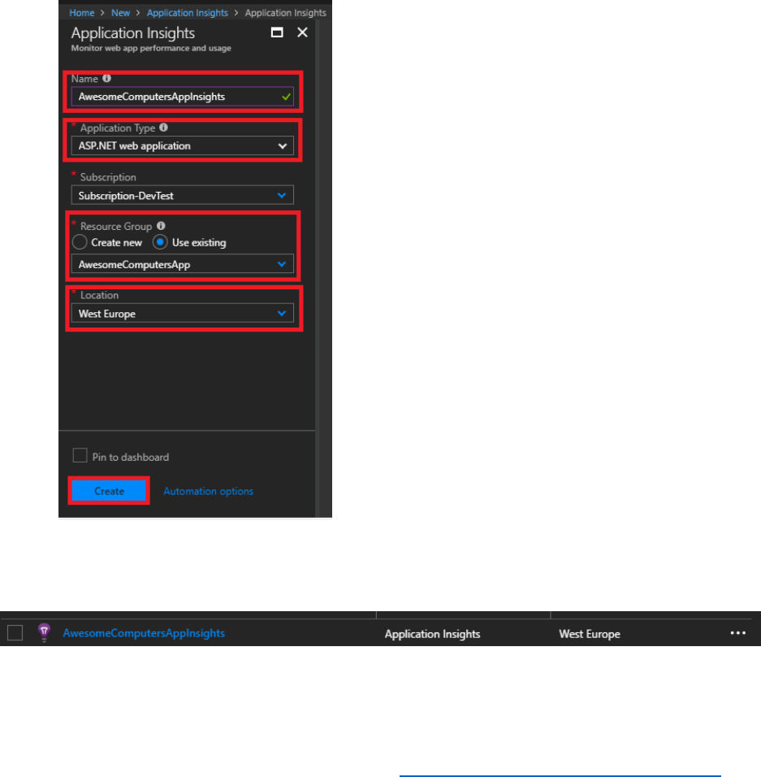Expand the AwesomeComputersApp resource group dropdown
Image resolution: width=761 pixels, height=777 pixels.
(182, 264)
